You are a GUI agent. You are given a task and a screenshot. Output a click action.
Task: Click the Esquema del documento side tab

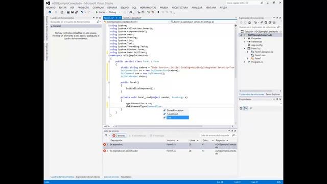pos(46,28)
